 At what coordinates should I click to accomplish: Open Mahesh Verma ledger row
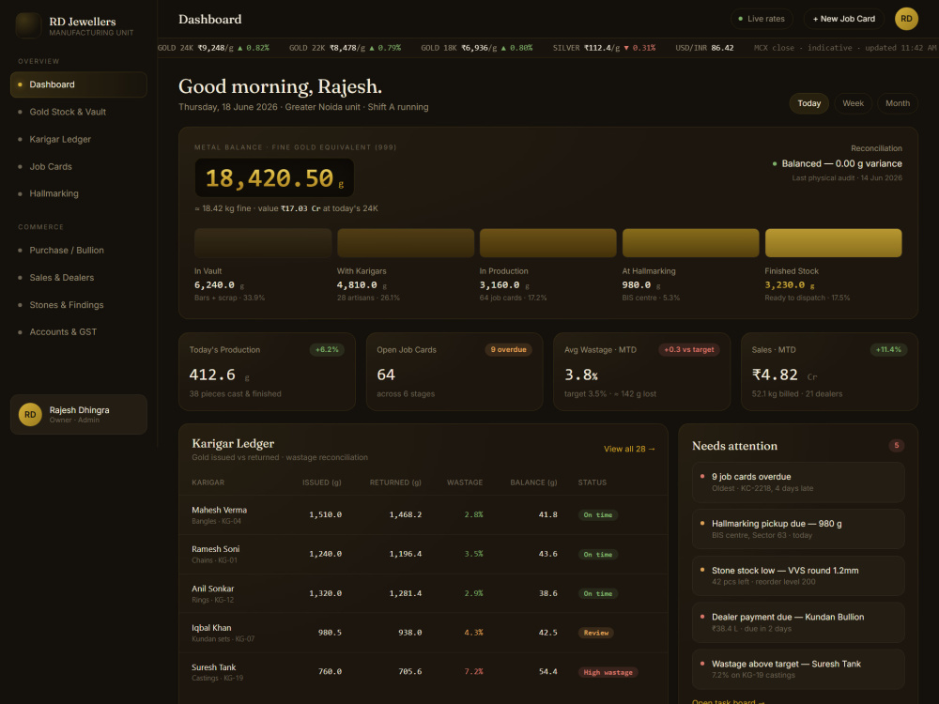tap(423, 514)
